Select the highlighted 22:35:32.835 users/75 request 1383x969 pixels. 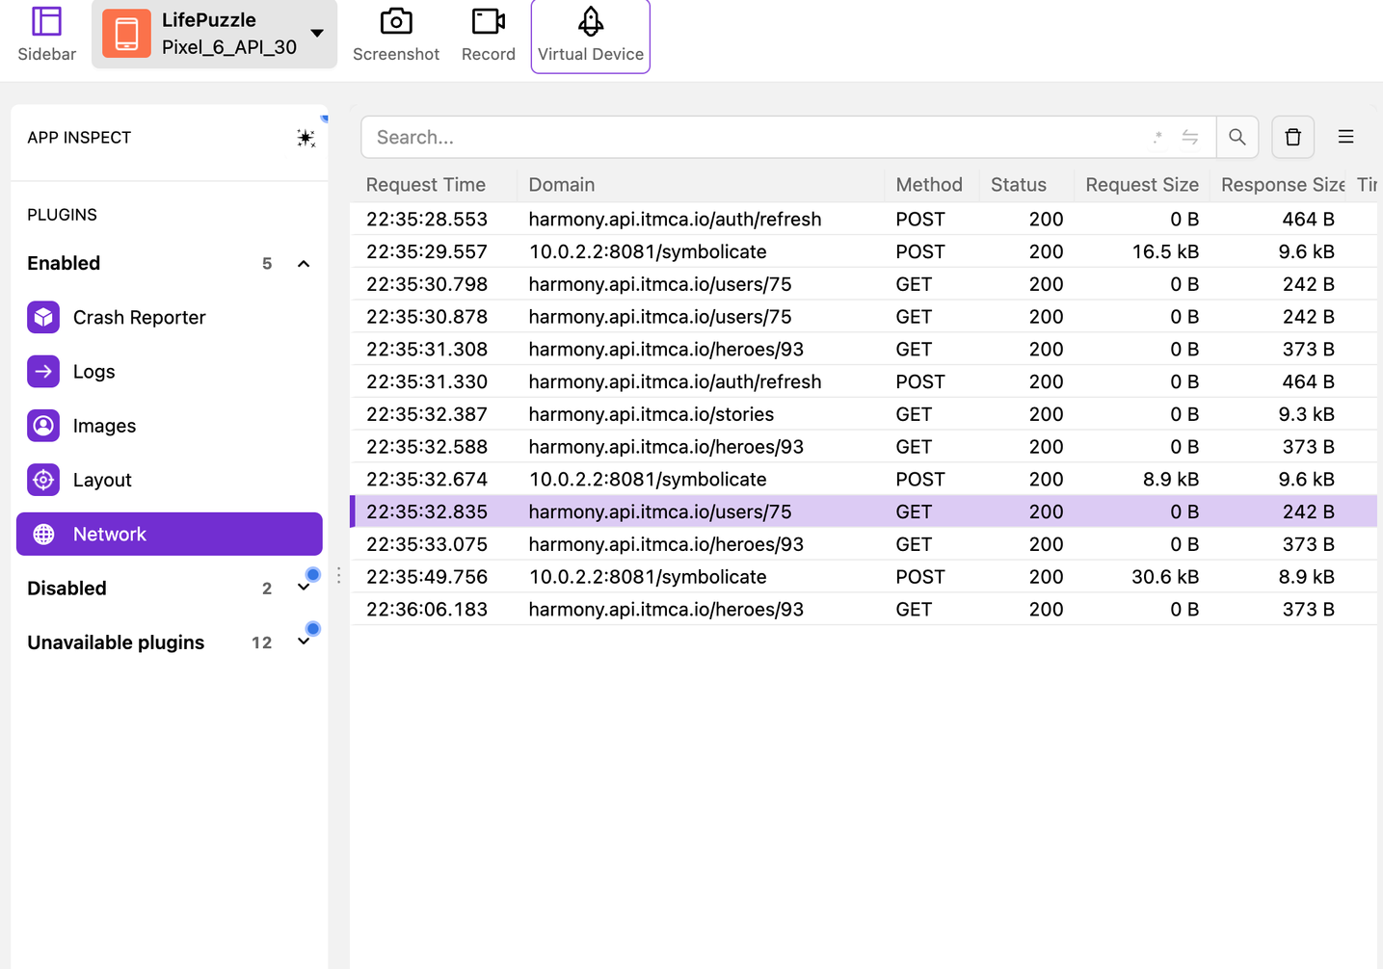(x=864, y=511)
